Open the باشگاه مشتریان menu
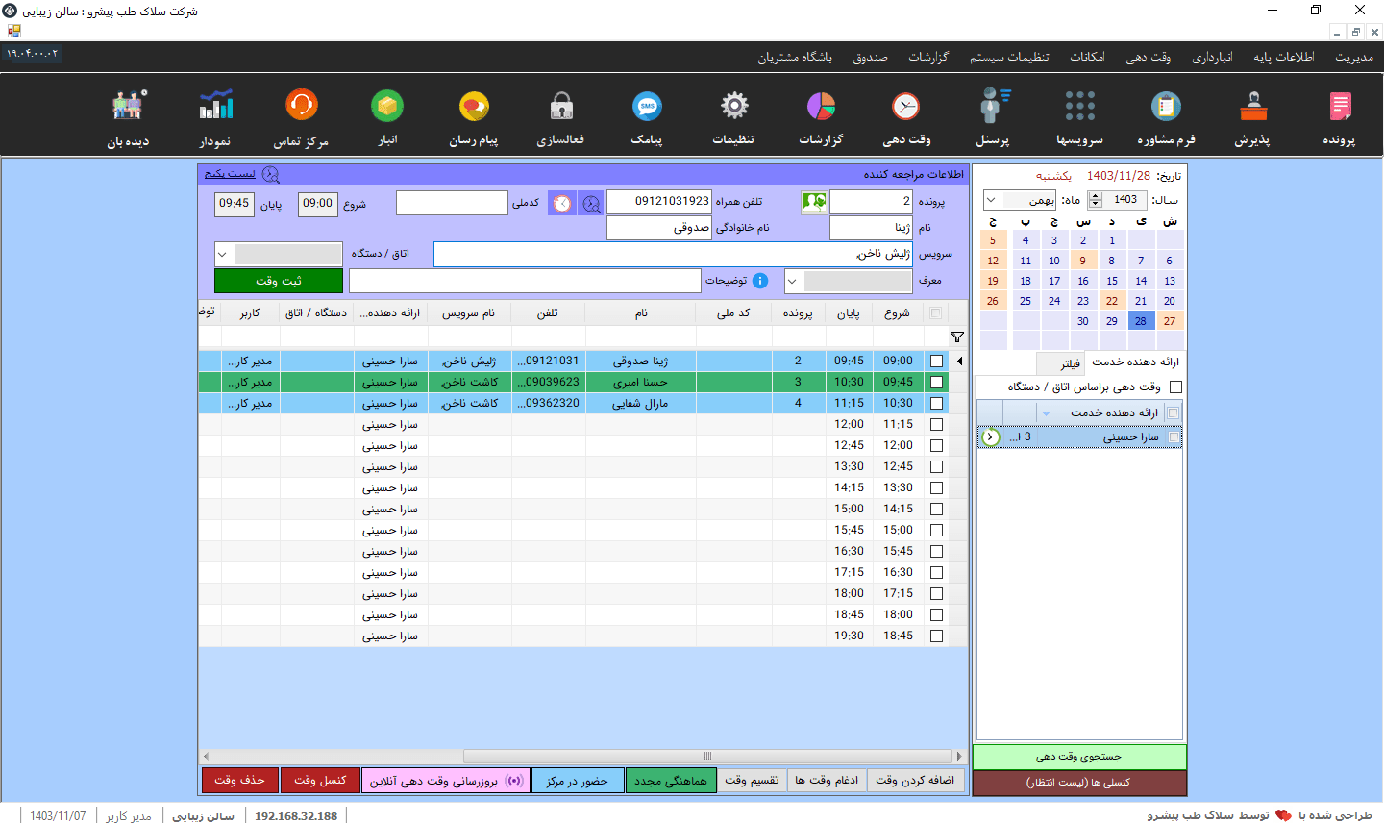The width and height of the screenshot is (1384, 823). click(x=794, y=58)
